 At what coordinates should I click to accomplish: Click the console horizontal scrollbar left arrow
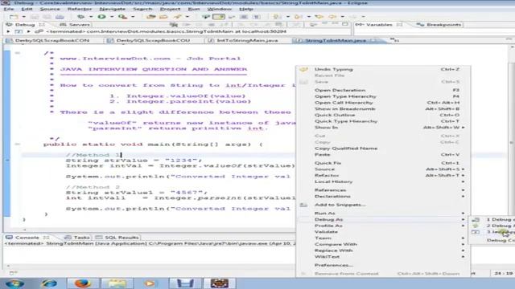(x=8, y=266)
